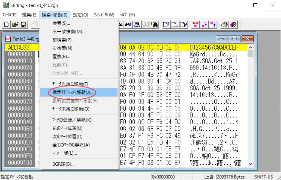
Task: Select マークの登録/解除(K) menu item
Action: tap(79, 120)
